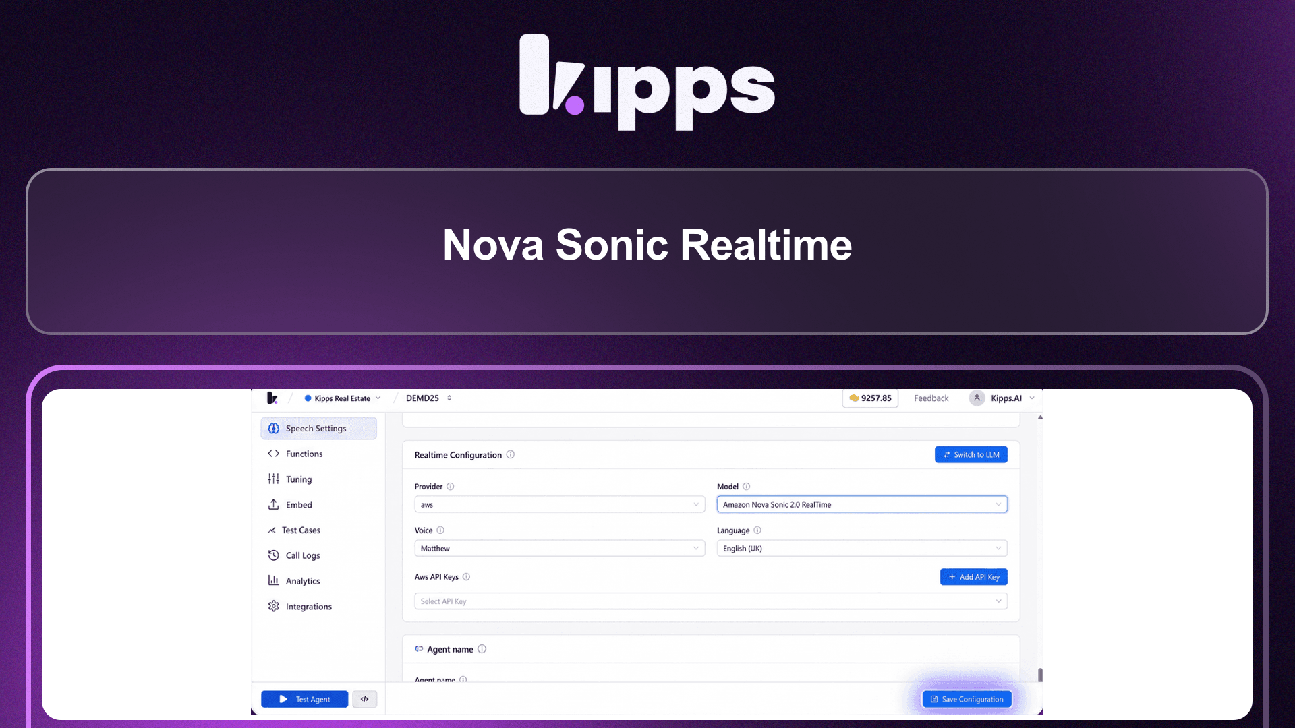
Task: Click the info icon beside Realtime Configuration
Action: click(511, 454)
